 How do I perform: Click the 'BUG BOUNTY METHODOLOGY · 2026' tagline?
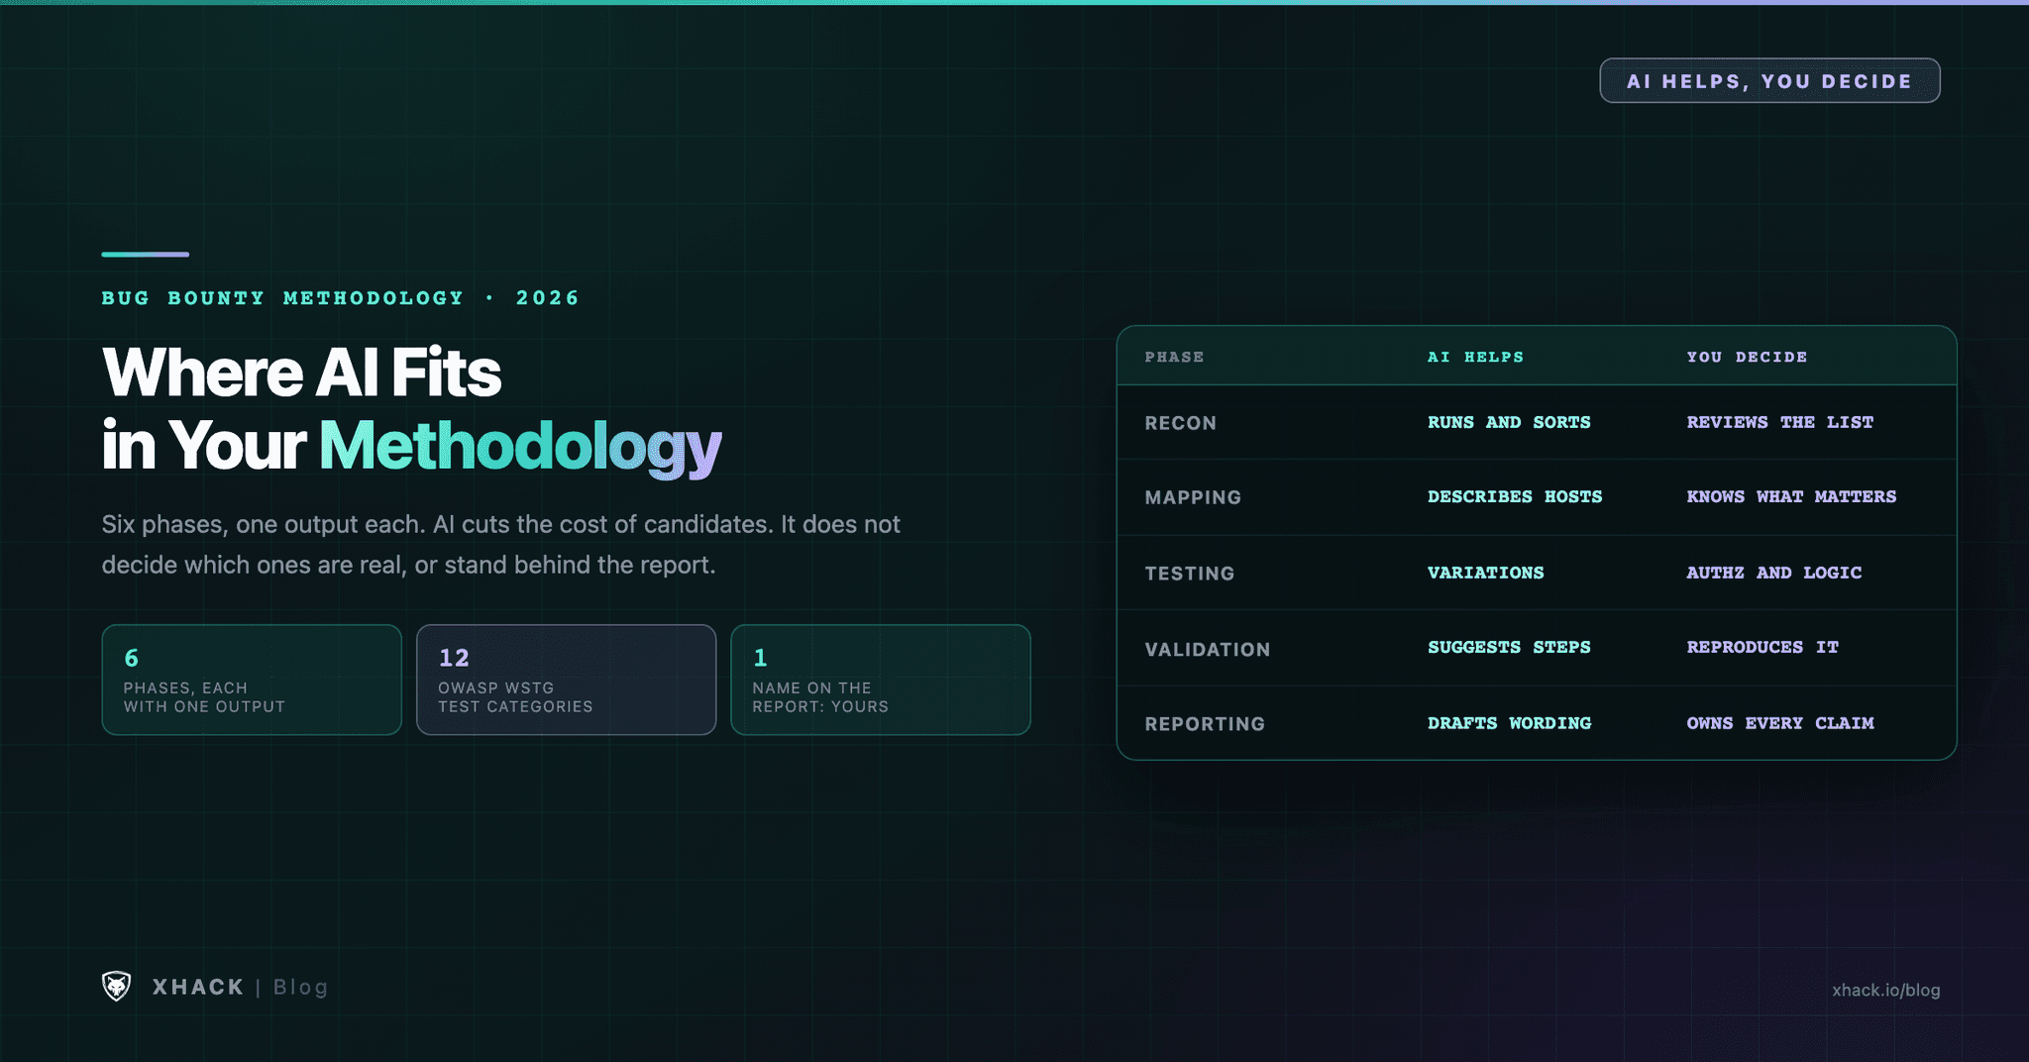[340, 298]
